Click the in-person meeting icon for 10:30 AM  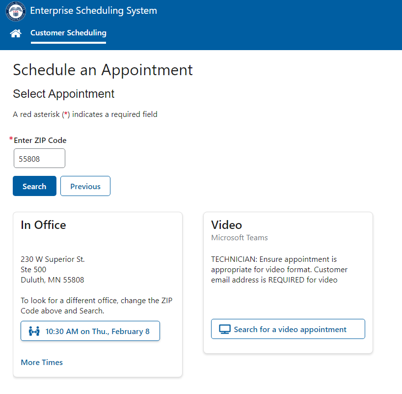point(34,331)
